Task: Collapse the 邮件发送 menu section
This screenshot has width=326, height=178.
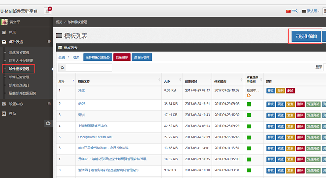Action: [x=49, y=42]
